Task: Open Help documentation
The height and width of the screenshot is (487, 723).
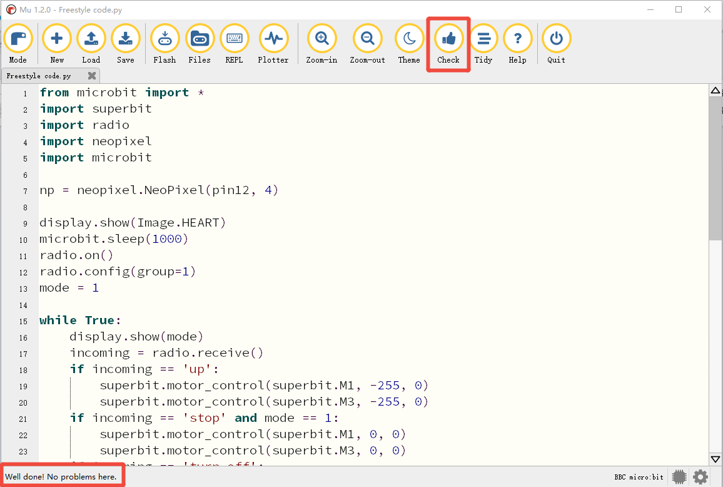Action: [517, 44]
